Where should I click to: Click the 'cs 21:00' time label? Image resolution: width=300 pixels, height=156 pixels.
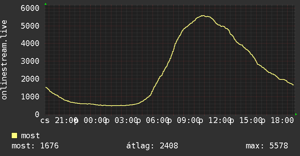(59, 121)
